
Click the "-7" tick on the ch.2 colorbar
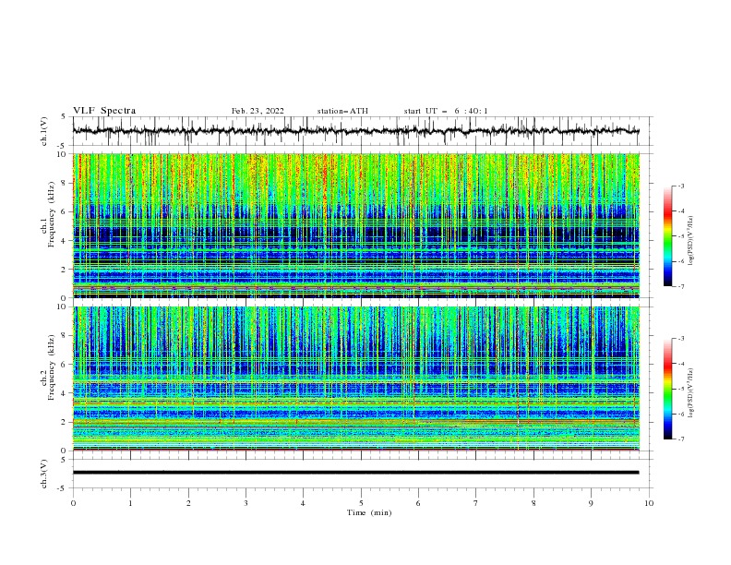point(680,439)
